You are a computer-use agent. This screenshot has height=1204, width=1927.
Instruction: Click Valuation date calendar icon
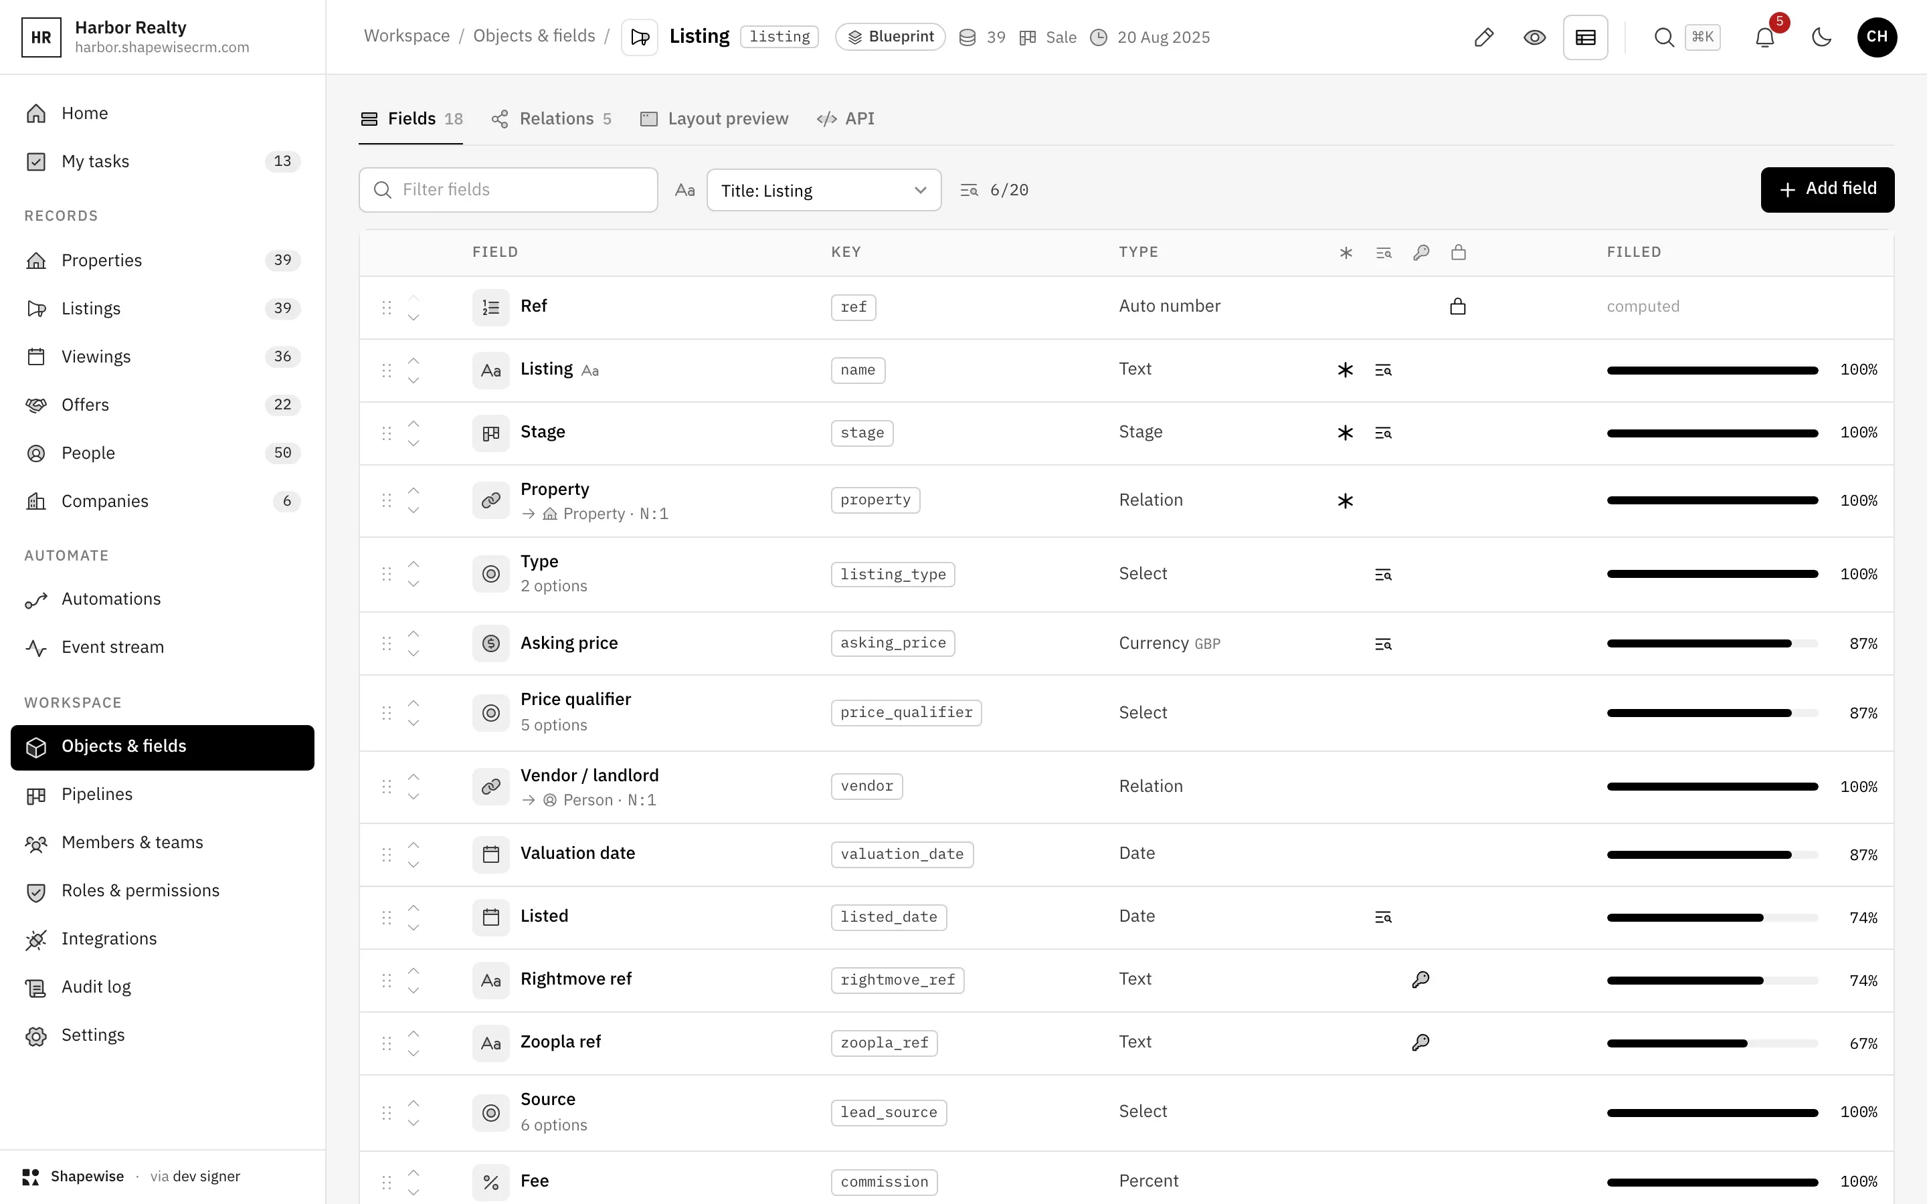coord(490,854)
